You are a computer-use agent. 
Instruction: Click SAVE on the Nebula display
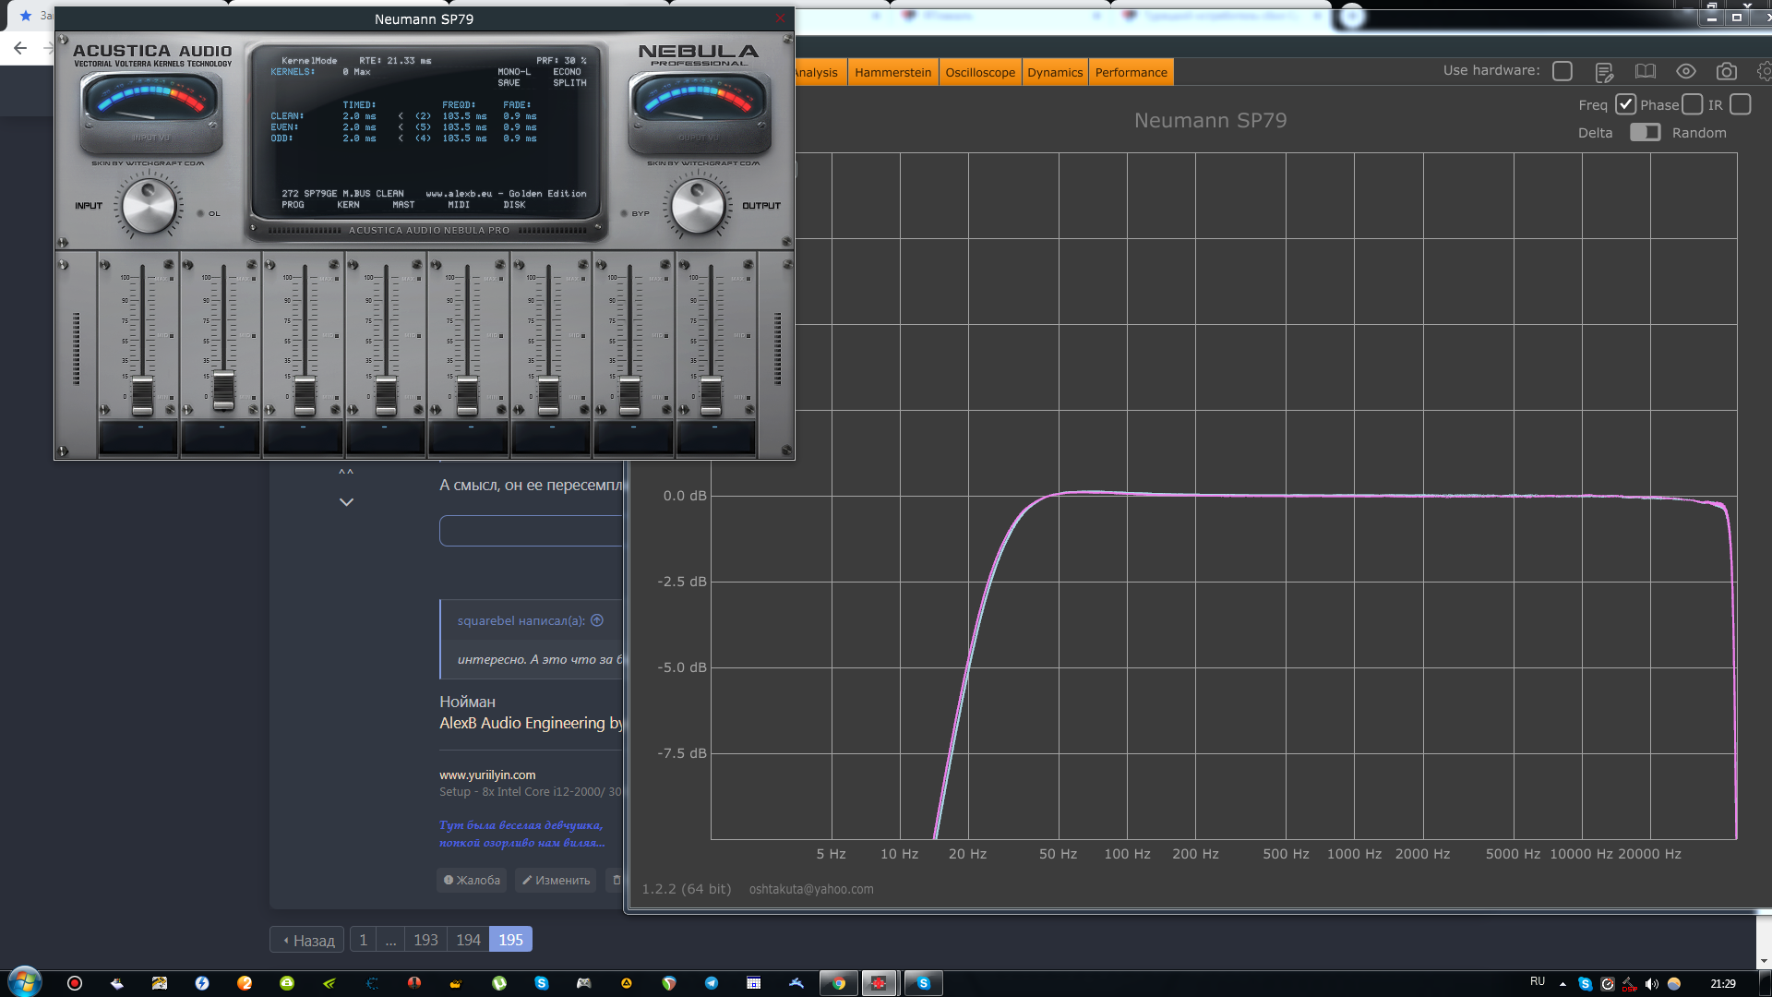pos(509,83)
